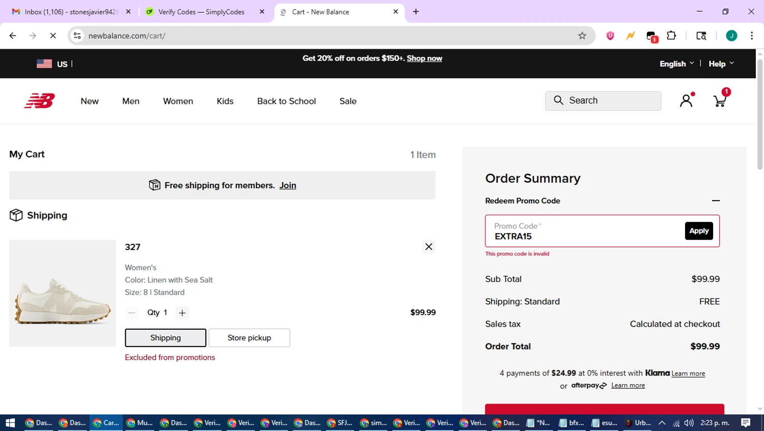Screen dimensions: 764x431
Task: Open the tab search side panel icon
Action: pos(701,36)
